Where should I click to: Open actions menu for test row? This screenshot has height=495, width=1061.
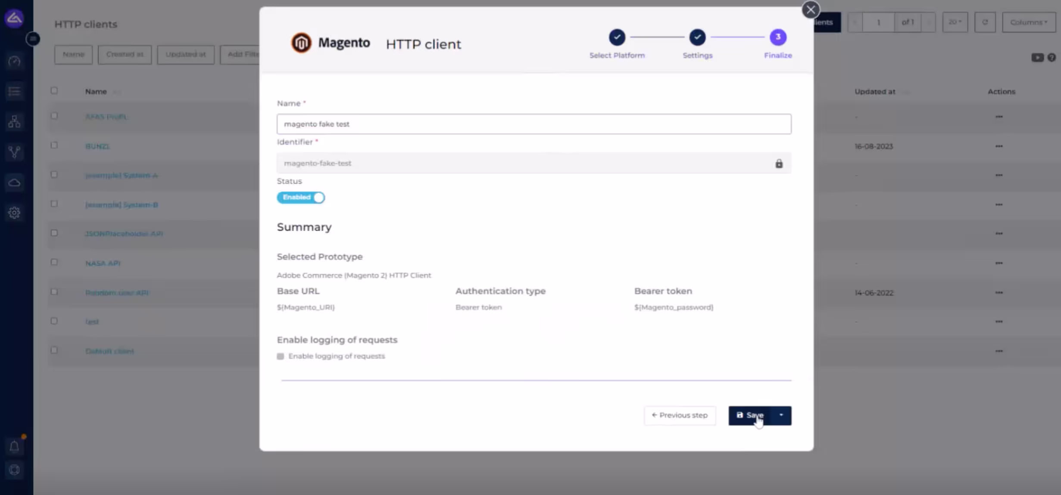[x=999, y=322]
